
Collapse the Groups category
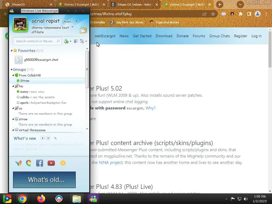coord(11,70)
